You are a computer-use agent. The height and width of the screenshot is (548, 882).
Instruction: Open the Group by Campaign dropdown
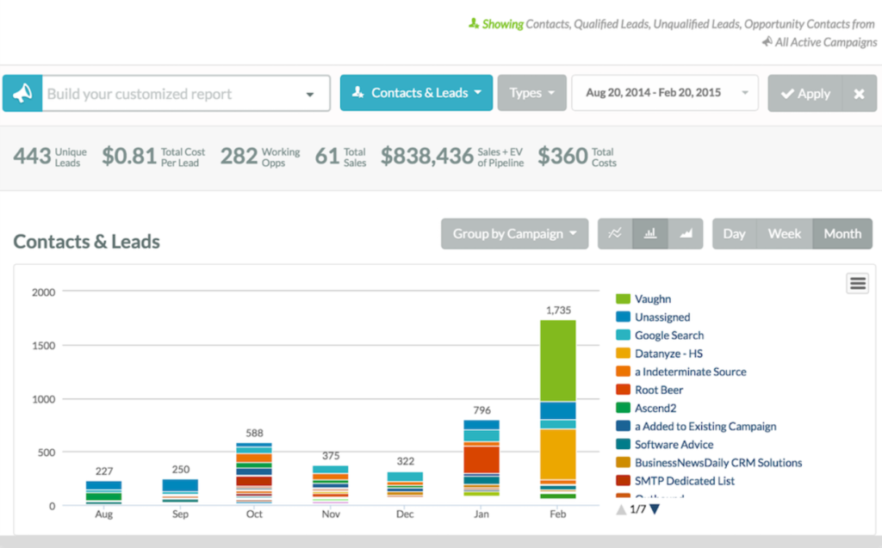pyautogui.click(x=515, y=234)
